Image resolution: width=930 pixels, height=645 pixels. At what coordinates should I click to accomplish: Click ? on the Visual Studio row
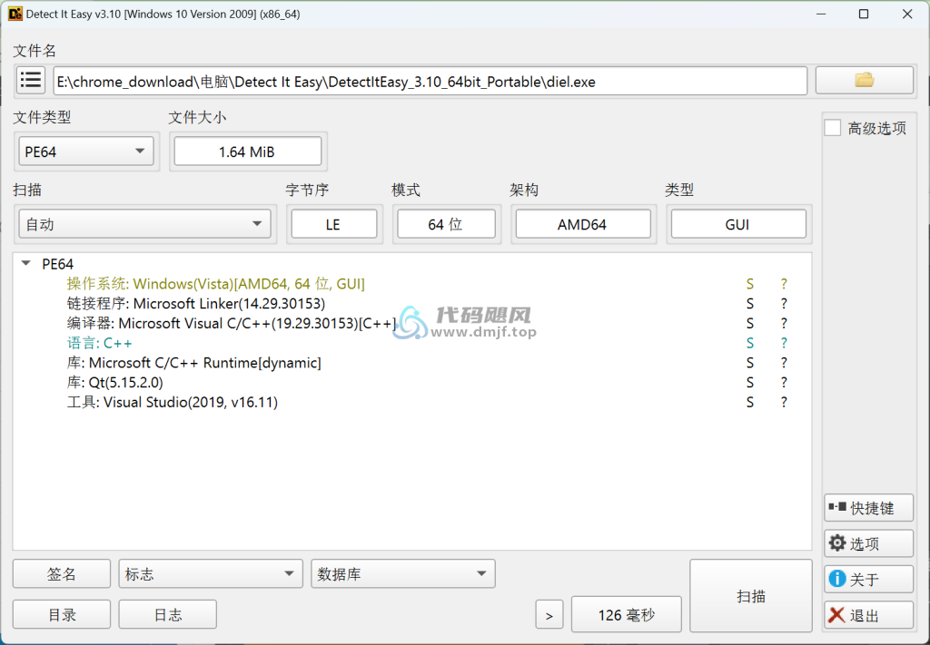click(x=784, y=402)
